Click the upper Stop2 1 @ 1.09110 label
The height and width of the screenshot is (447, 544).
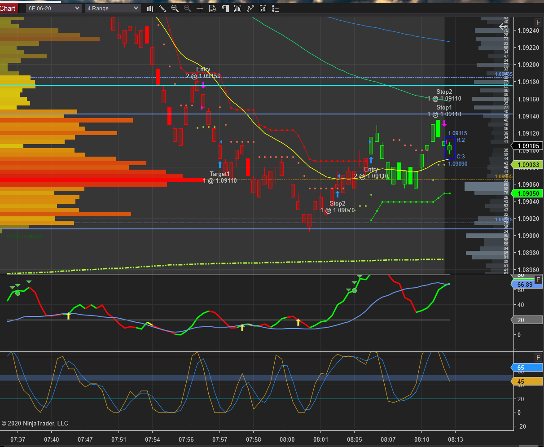(444, 95)
